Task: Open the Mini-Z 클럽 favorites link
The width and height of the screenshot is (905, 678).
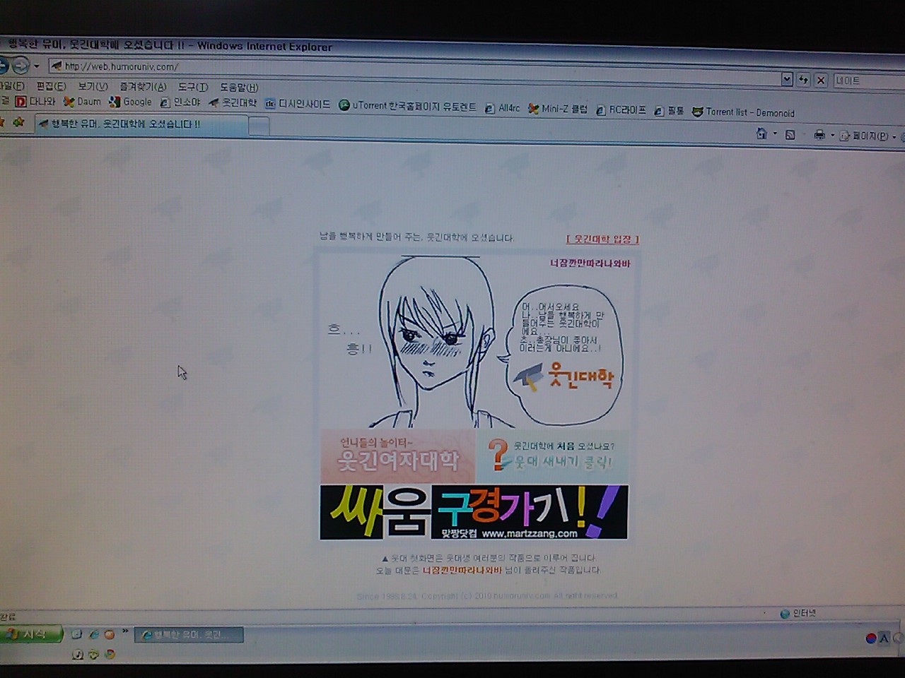Action: click(x=557, y=109)
